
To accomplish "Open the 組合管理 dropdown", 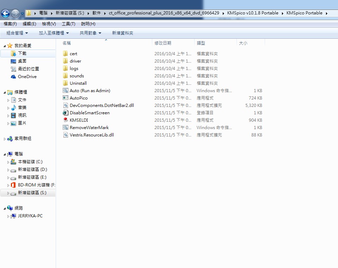I will pyautogui.click(x=17, y=33).
